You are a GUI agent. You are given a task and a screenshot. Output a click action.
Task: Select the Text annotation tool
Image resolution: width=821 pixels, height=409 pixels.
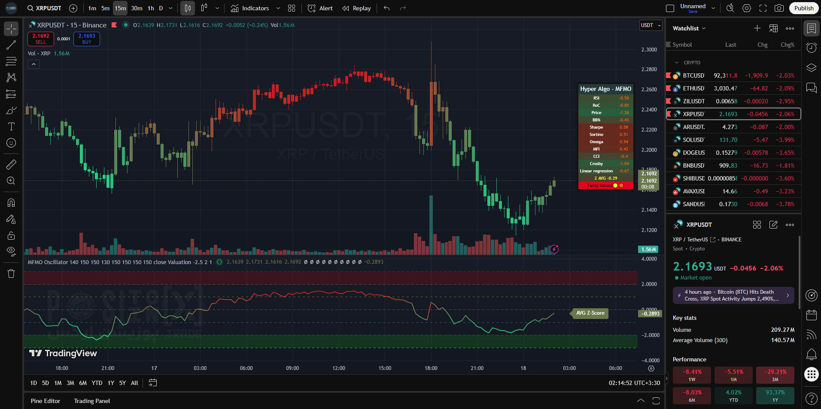(11, 126)
